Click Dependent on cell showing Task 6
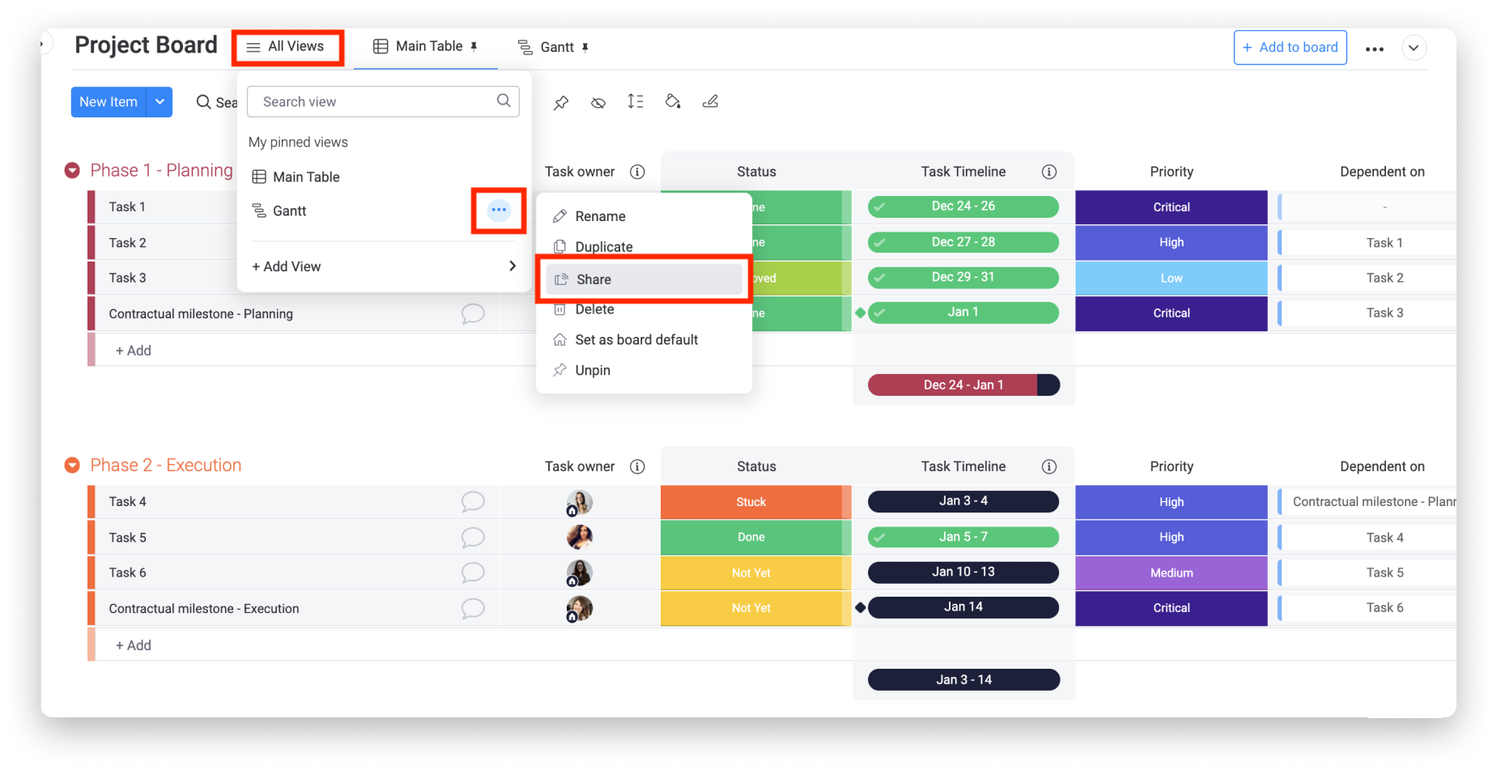 [1384, 608]
